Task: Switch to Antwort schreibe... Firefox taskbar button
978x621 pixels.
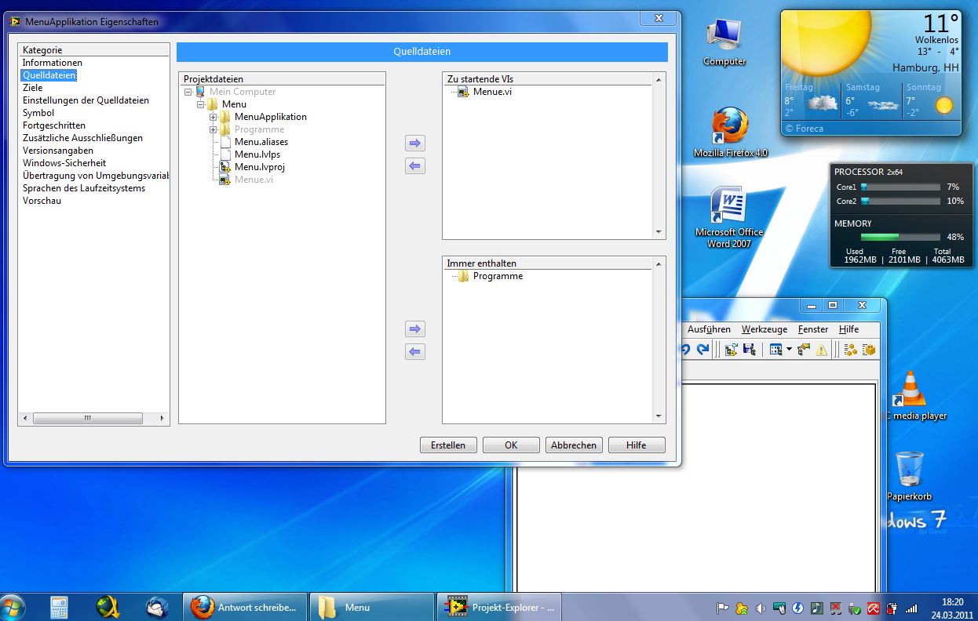Action: (x=245, y=607)
